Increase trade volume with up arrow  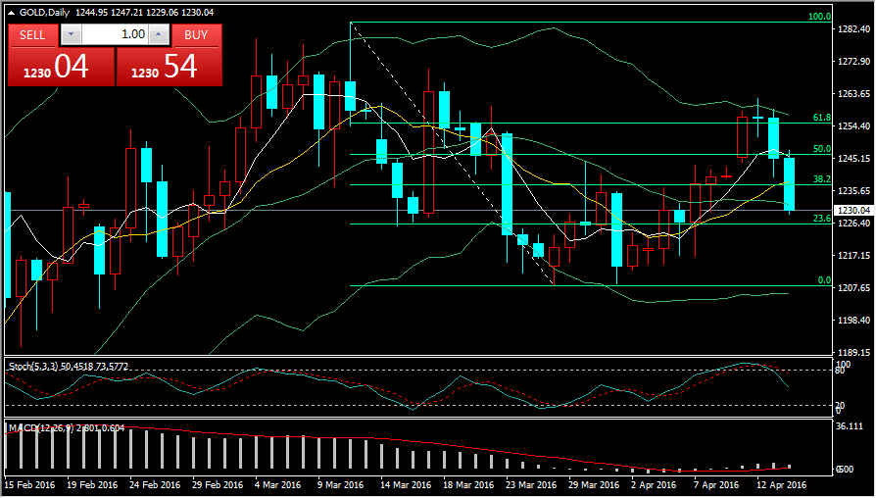(160, 34)
